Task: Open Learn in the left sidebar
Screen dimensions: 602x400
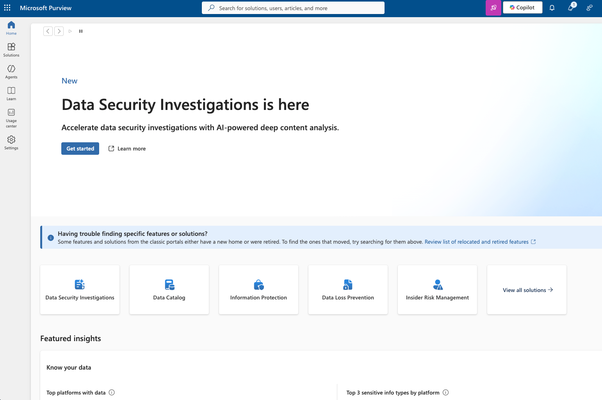Action: (11, 94)
